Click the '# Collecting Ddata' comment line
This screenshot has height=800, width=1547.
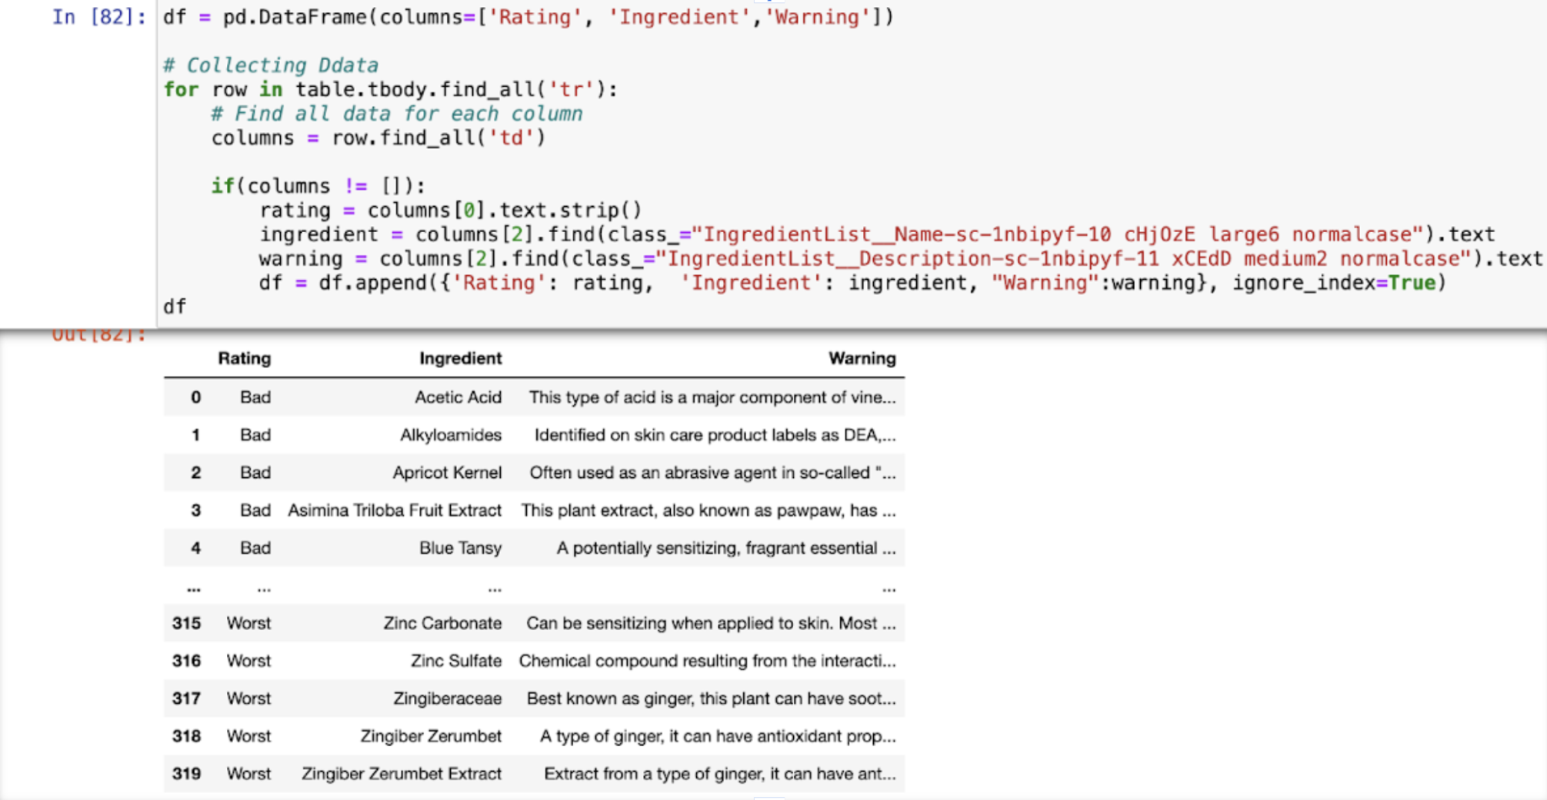click(271, 65)
